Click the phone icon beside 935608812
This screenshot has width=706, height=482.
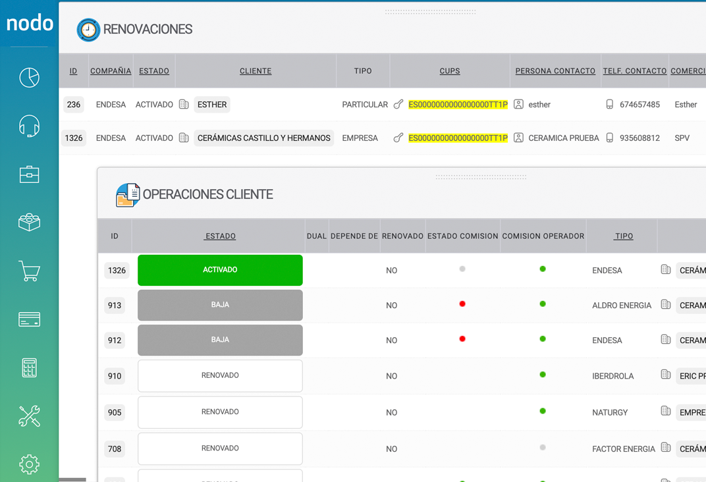610,138
